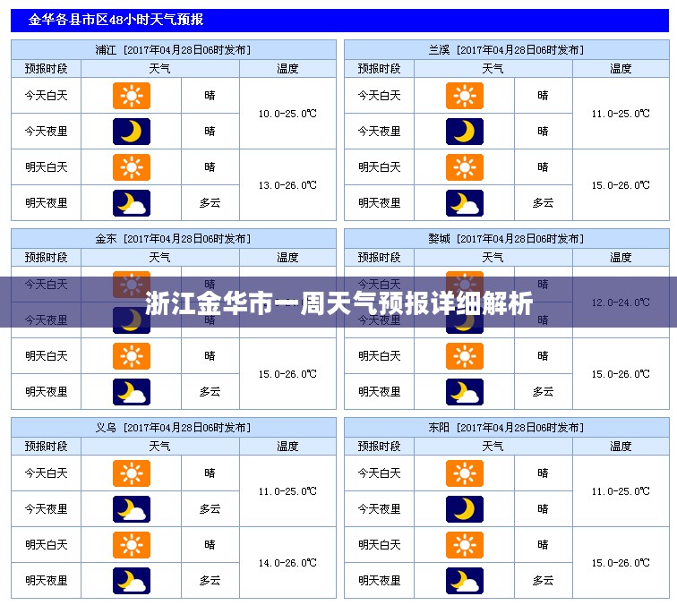Click the 义乌 今天夜里 多云 label
This screenshot has width=677, height=605.
pos(210,508)
